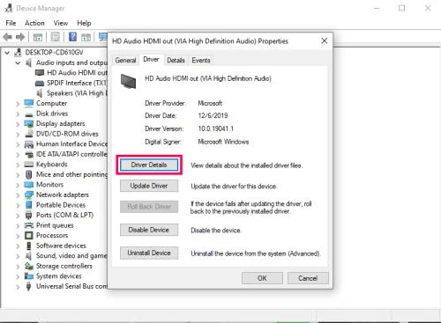Switch to the General tab
441x323 pixels.
tap(125, 60)
